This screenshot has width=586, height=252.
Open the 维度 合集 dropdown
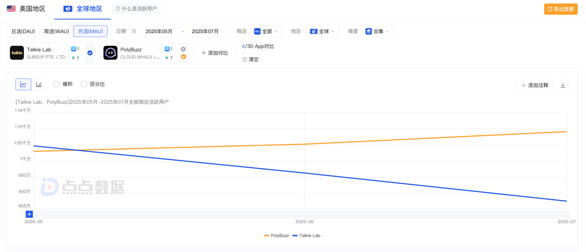(377, 31)
